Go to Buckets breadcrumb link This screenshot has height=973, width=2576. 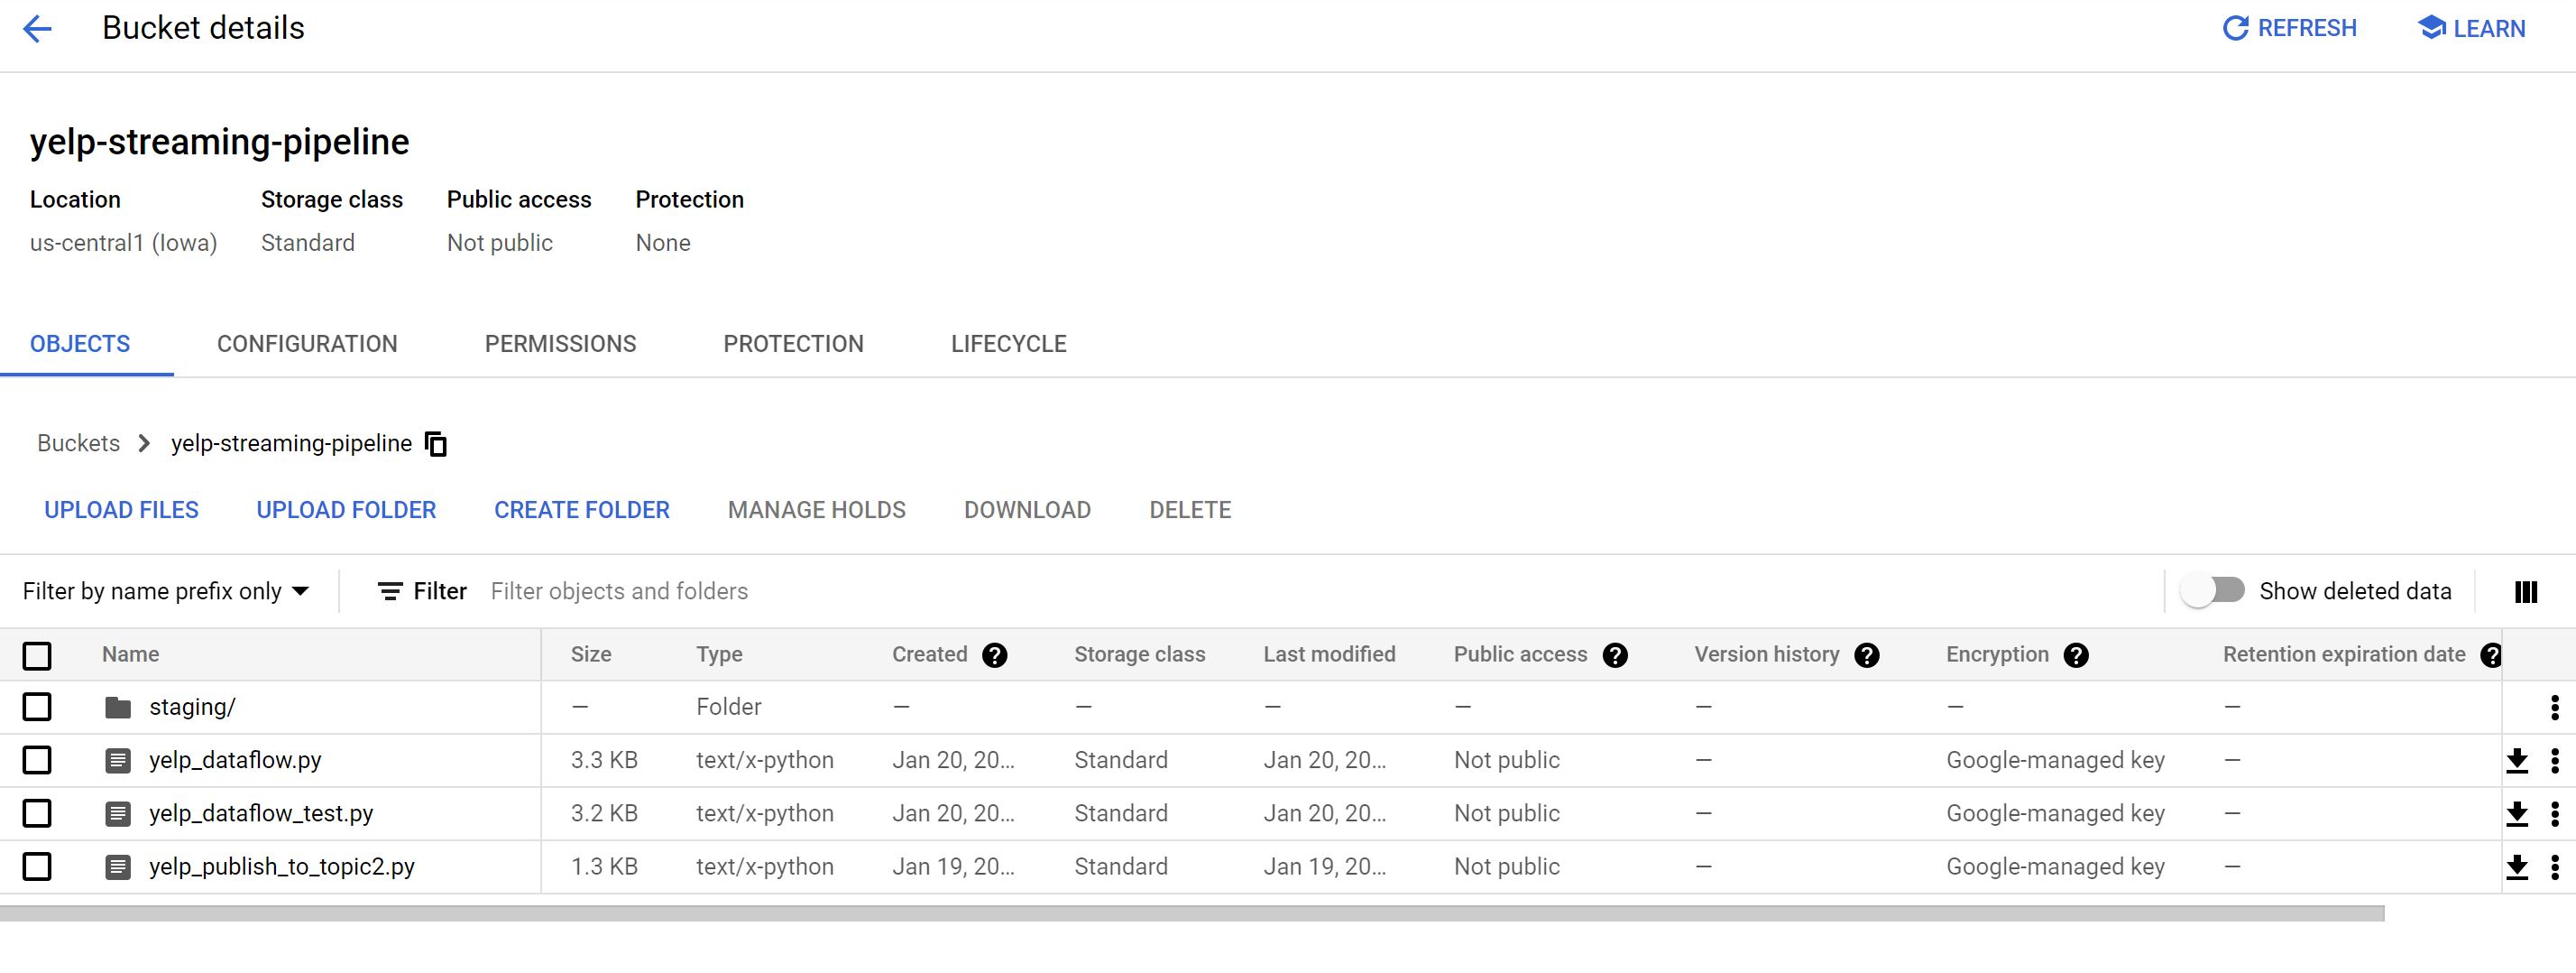pyautogui.click(x=78, y=443)
